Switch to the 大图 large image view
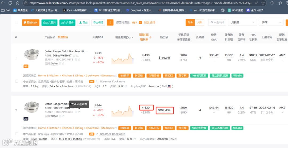Viewport: 288px width, 148px height. point(199,22)
